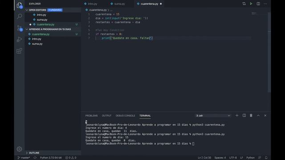The width and height of the screenshot is (285, 160).
Task: Create a new terminal with plus icon
Action: pos(237,116)
